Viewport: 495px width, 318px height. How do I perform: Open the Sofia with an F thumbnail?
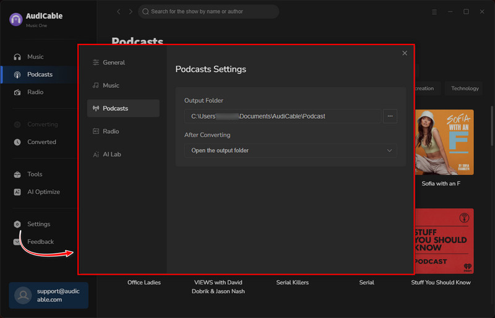coord(444,142)
